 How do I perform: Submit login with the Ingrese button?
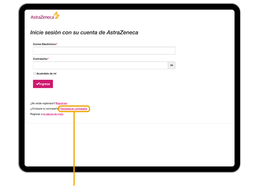(43, 84)
